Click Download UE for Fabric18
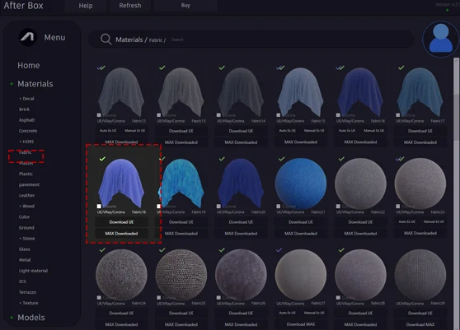460x330 pixels. coord(121,222)
